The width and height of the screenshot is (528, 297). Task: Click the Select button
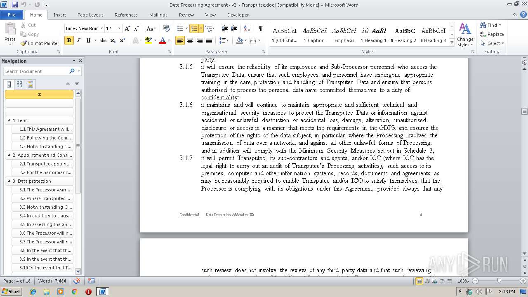click(x=492, y=43)
